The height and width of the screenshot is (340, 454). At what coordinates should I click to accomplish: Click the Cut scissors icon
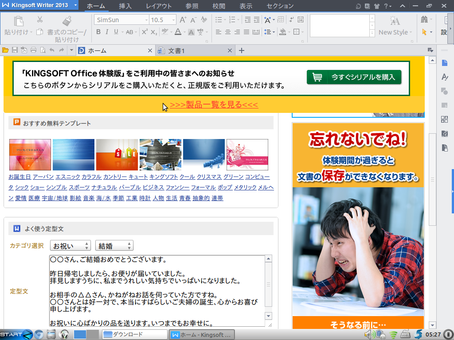pos(39,19)
